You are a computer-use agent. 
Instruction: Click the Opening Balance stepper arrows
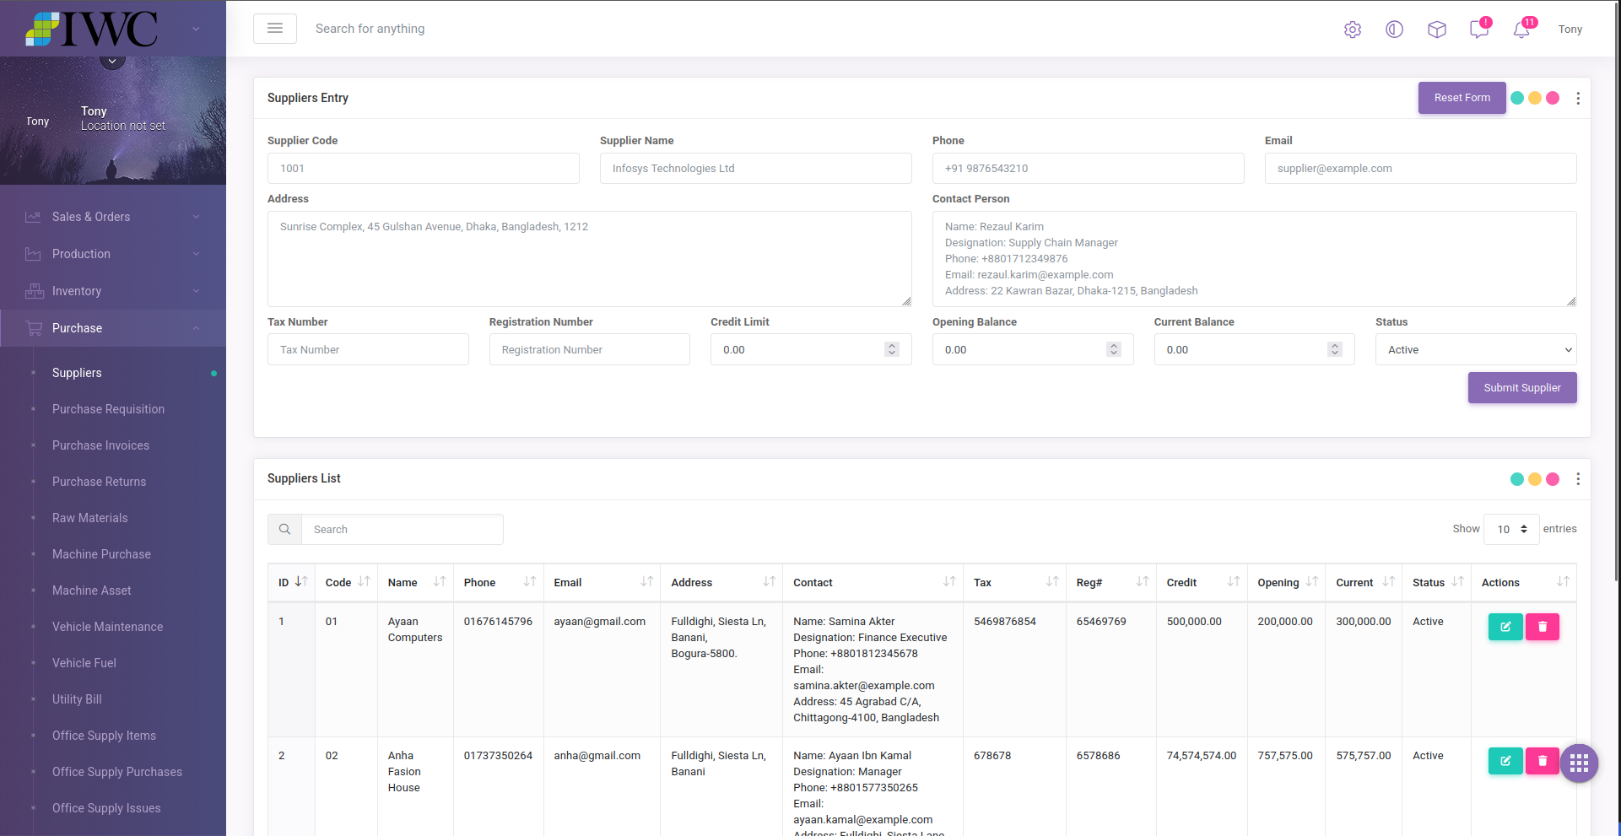(1114, 349)
